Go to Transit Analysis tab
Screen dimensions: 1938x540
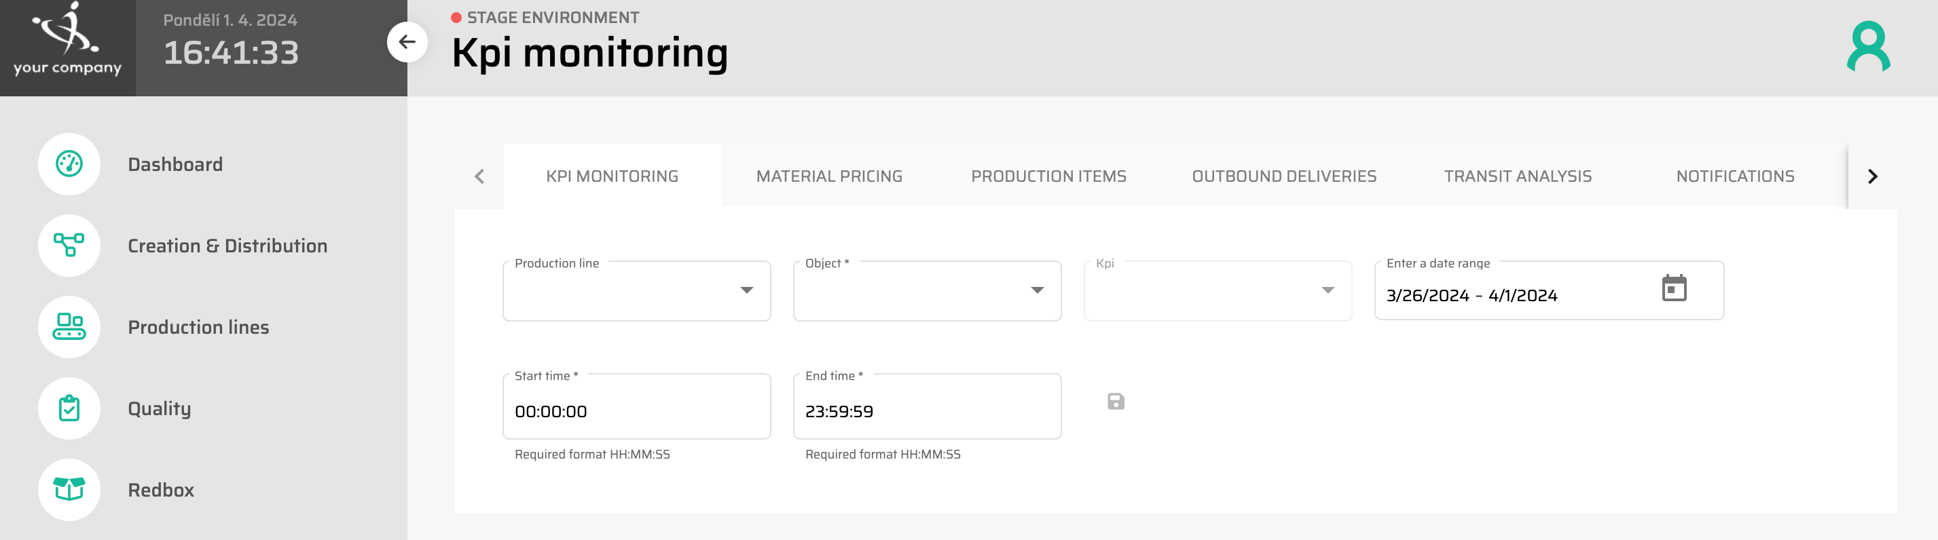(x=1518, y=176)
